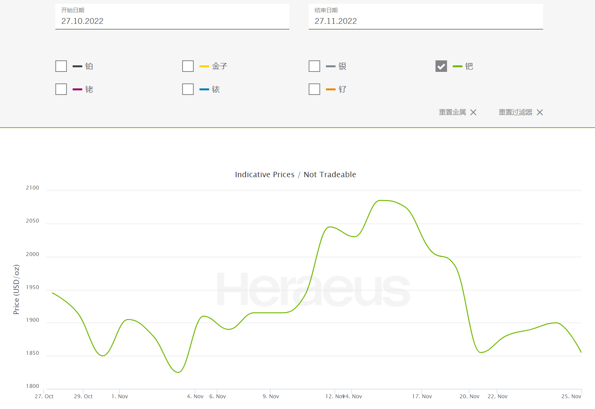This screenshot has height=409, width=595.
Task: Check the 钌 (ruthenium) checkbox
Action: click(x=314, y=89)
